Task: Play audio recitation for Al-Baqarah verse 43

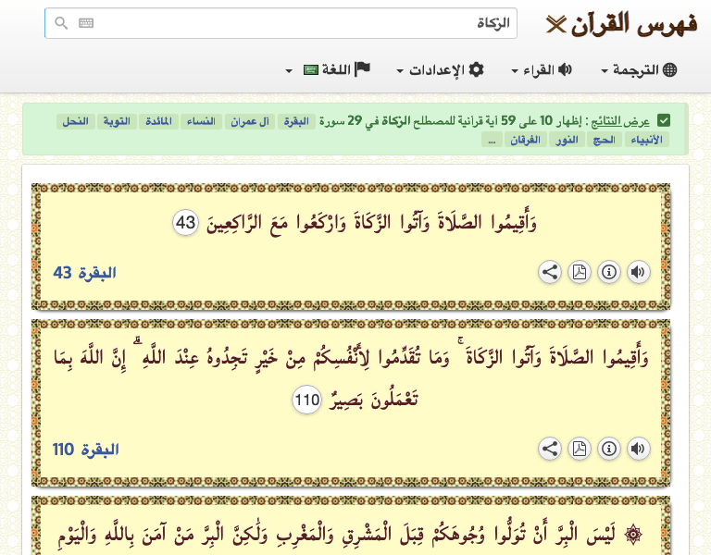Action: click(638, 272)
